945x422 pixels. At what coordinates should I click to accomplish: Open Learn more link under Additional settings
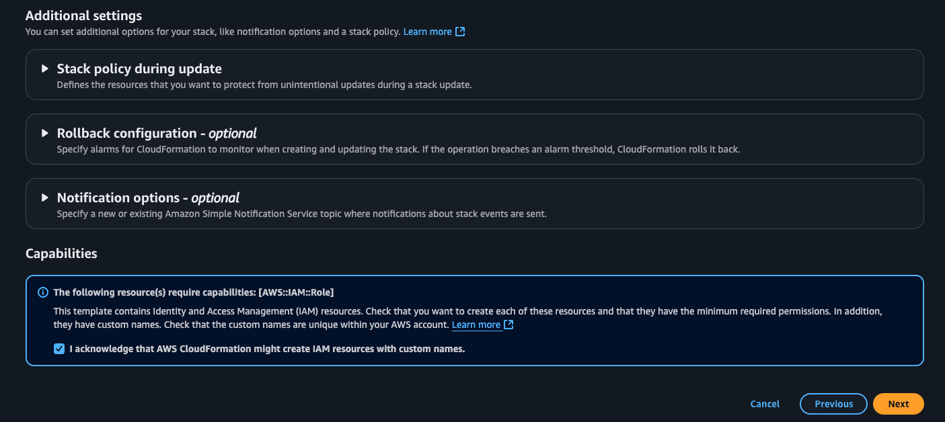click(427, 32)
